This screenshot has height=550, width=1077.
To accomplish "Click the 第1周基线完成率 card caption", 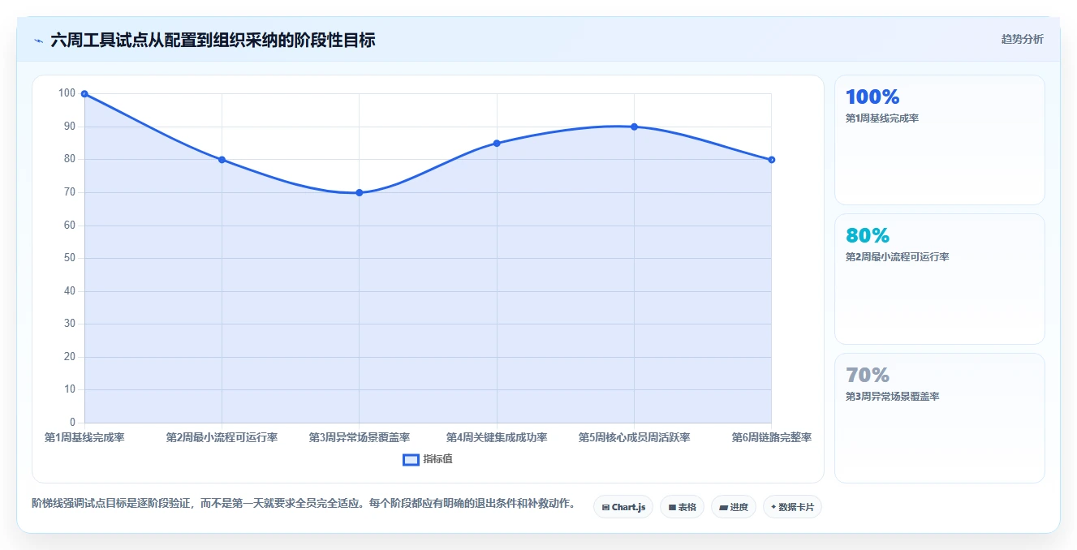I will coord(882,118).
